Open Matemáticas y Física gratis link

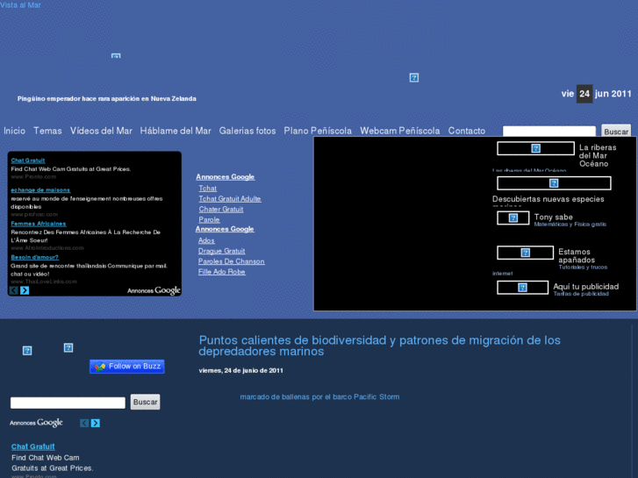(x=570, y=225)
